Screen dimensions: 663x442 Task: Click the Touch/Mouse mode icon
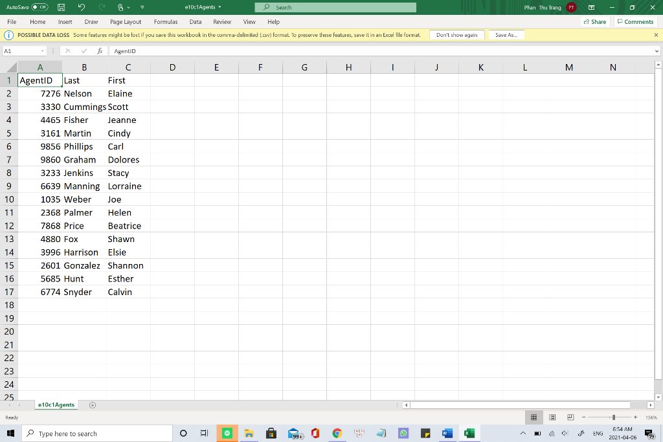(x=120, y=7)
